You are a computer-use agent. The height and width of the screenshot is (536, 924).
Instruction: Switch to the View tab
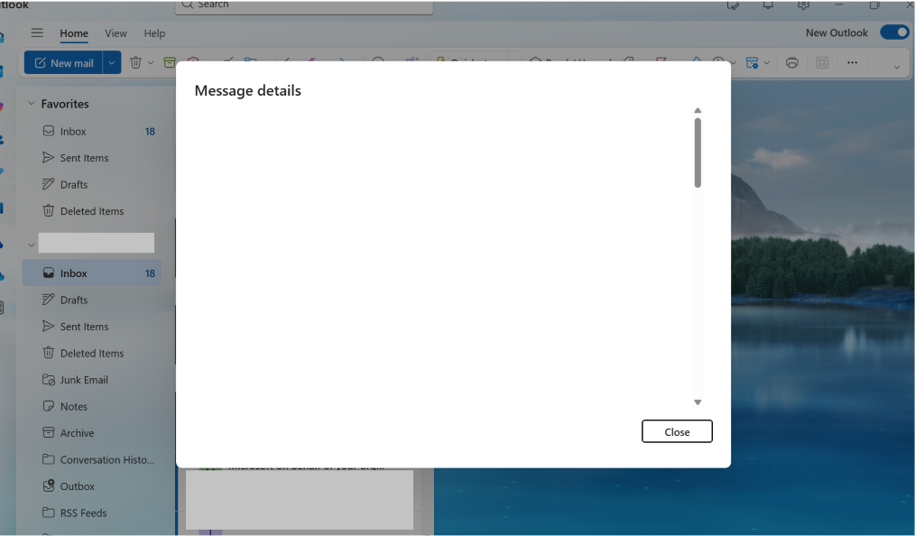pyautogui.click(x=116, y=33)
